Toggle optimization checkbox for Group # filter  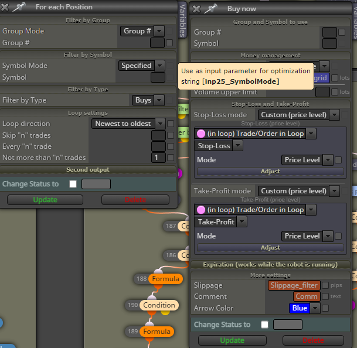click(169, 43)
